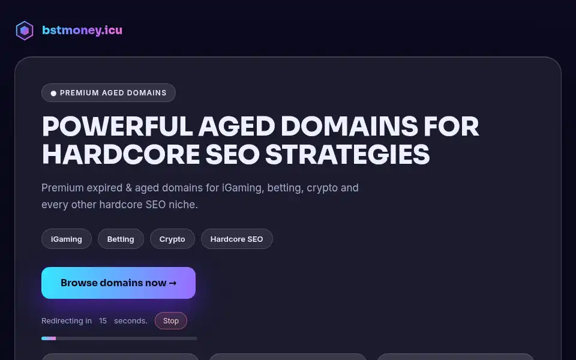Click the Powerful Aged Domains headline
The image size is (576, 360).
coord(260,140)
